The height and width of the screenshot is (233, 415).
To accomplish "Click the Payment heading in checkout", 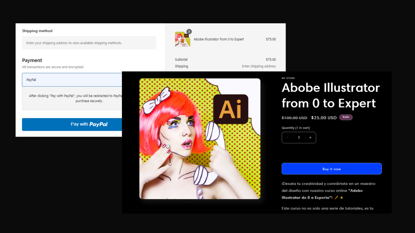I will pos(32,60).
